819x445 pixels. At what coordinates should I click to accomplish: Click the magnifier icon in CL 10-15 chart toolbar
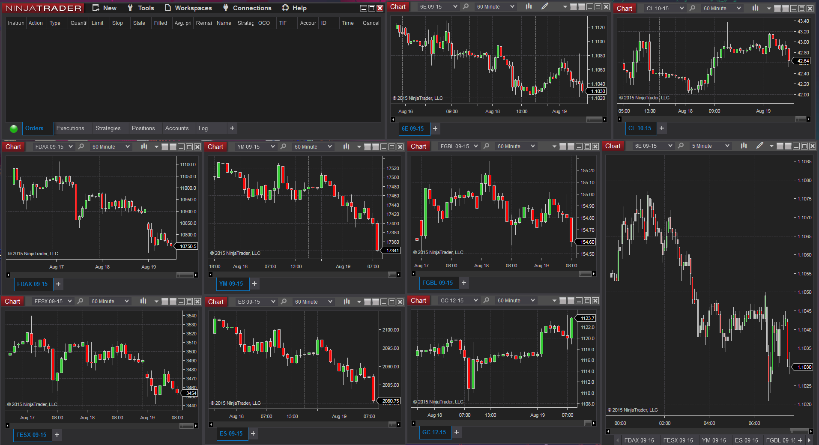click(x=692, y=8)
